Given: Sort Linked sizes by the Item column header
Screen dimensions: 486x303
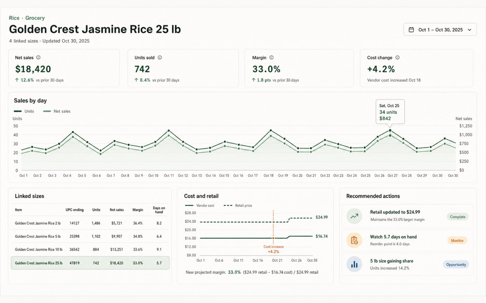Looking at the screenshot, I should pyautogui.click(x=19, y=210).
